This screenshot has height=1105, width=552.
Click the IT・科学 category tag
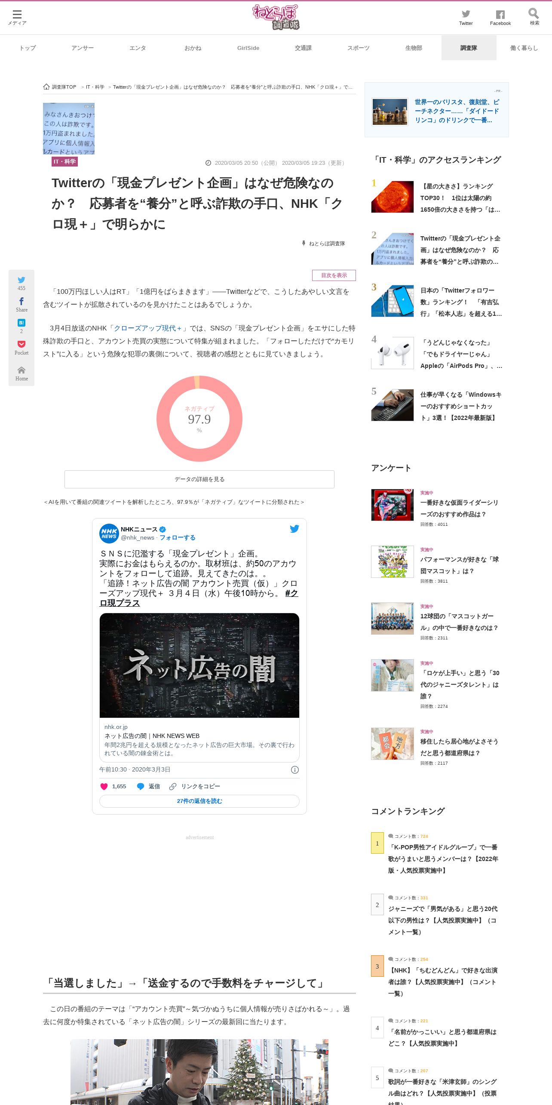point(64,161)
